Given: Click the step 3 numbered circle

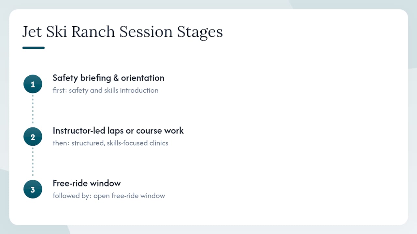Looking at the screenshot, I should [33, 189].
